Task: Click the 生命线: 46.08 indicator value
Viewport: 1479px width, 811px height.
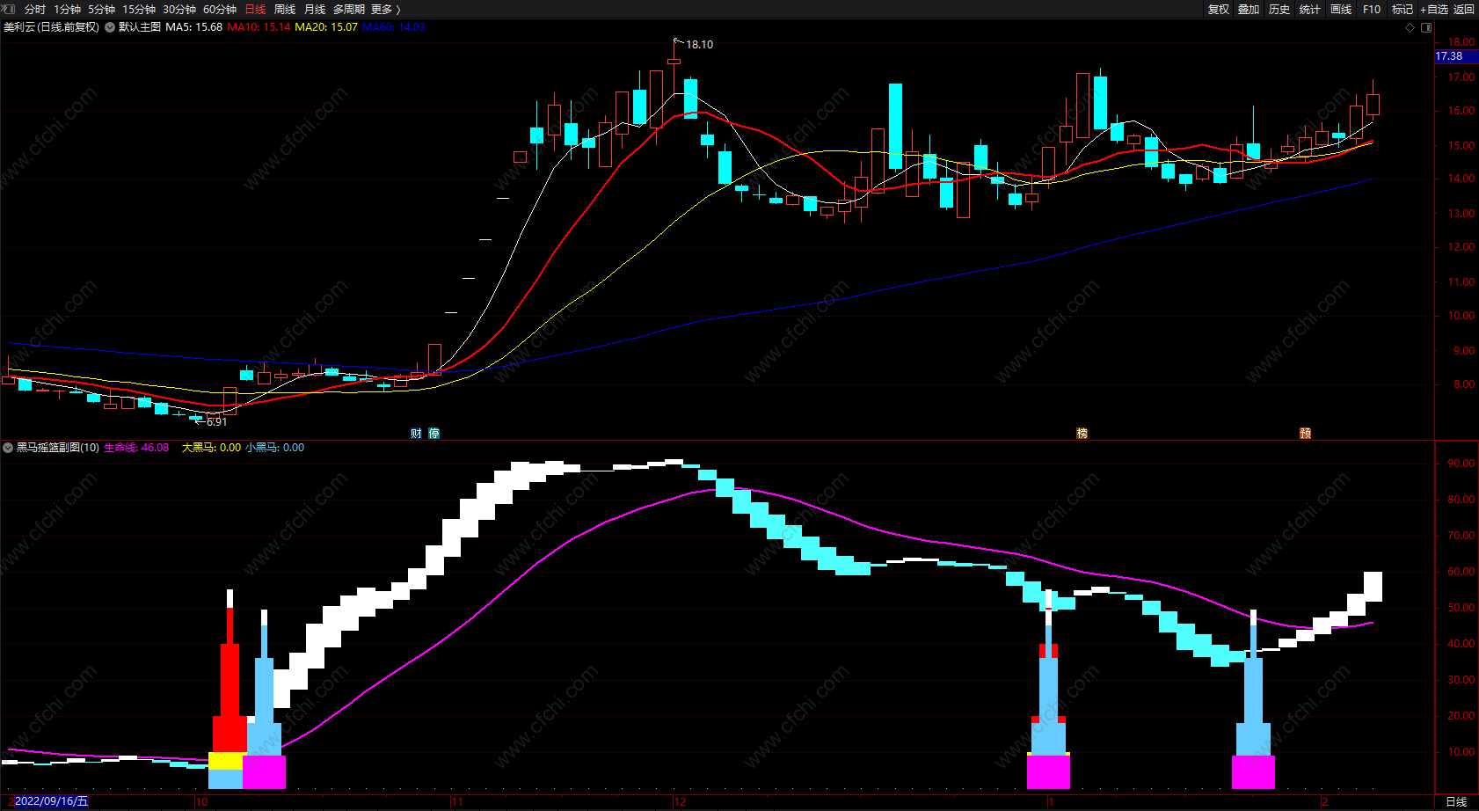Action: [x=136, y=448]
